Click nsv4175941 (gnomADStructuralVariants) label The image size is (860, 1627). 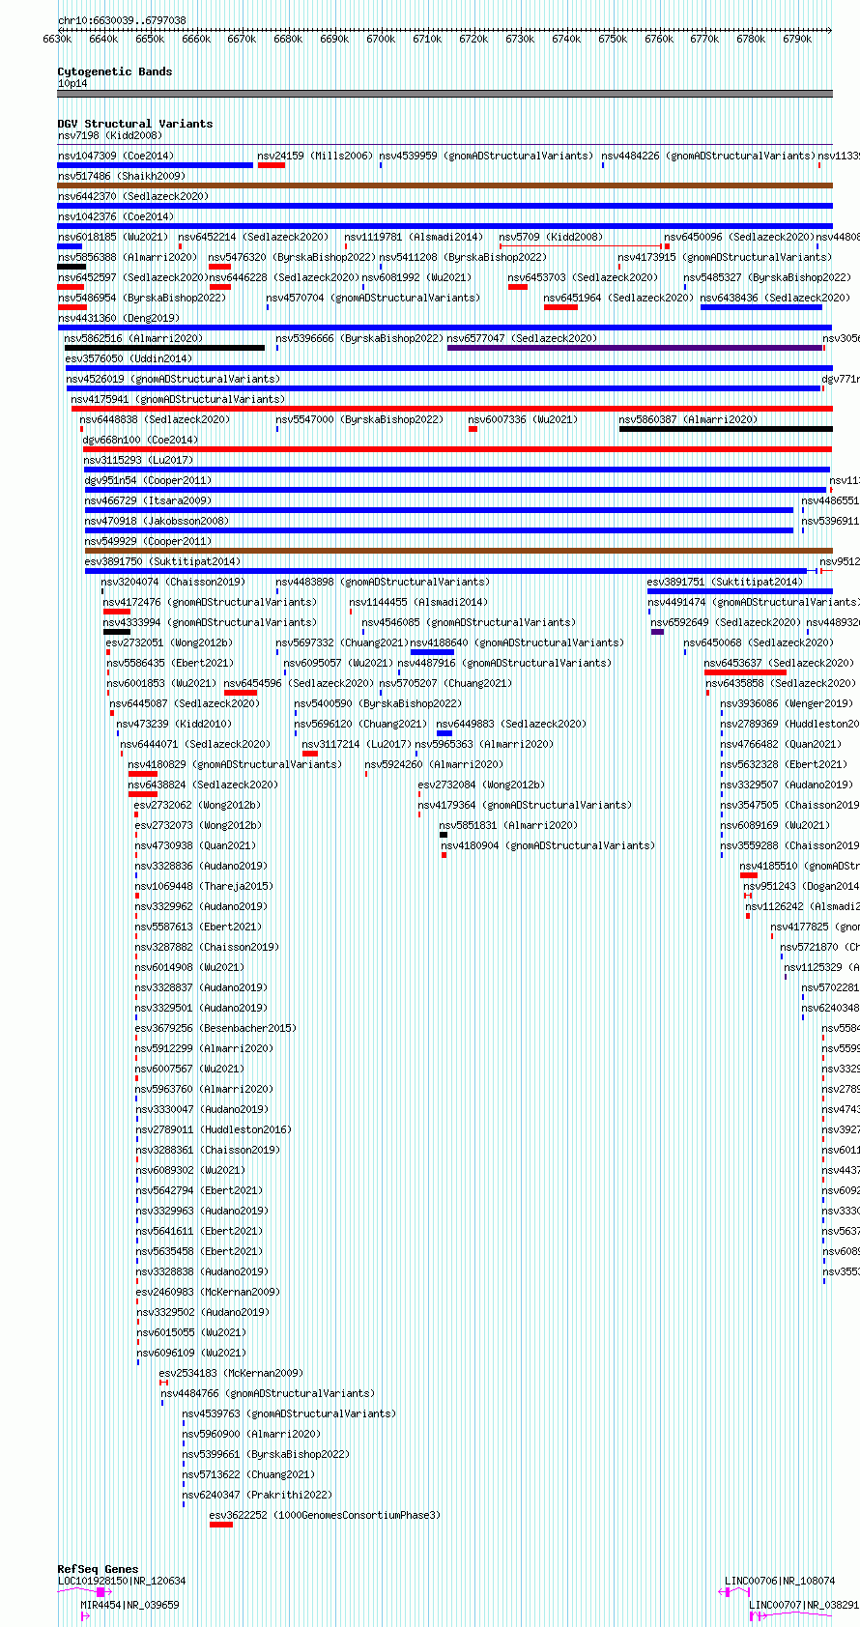(x=179, y=399)
